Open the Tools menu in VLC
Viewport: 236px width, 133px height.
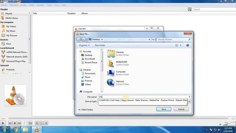coord(49,5)
